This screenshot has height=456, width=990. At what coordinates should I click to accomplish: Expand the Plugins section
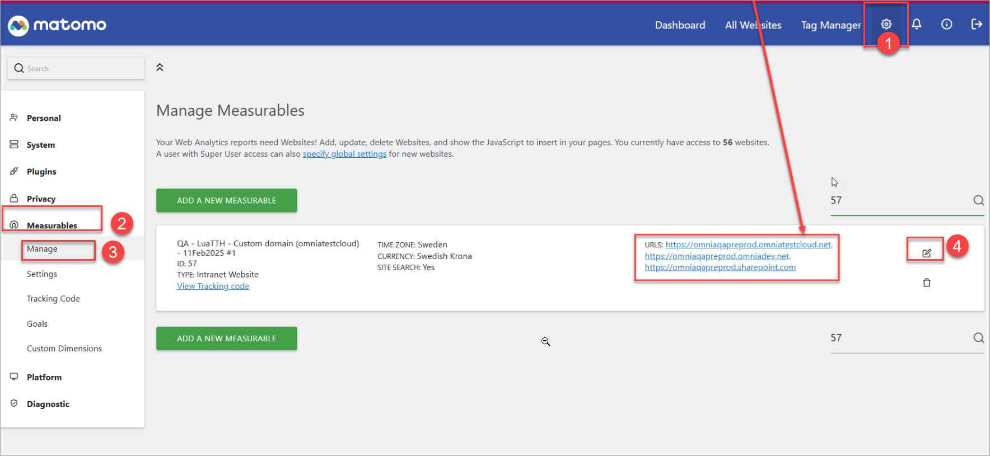41,172
